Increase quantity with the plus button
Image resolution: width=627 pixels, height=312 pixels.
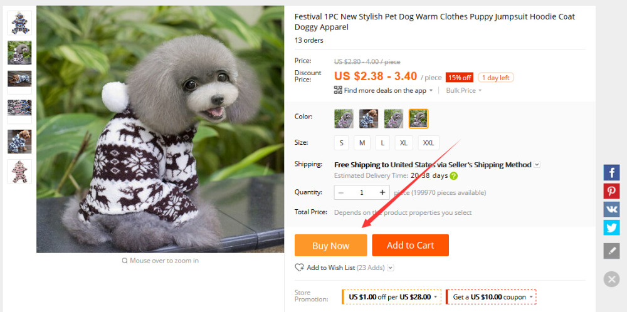381,192
